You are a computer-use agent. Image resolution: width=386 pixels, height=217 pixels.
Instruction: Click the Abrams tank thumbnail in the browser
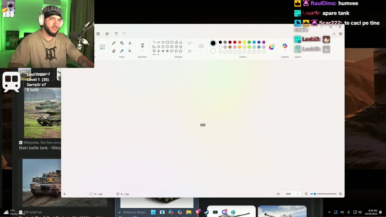pos(42,182)
